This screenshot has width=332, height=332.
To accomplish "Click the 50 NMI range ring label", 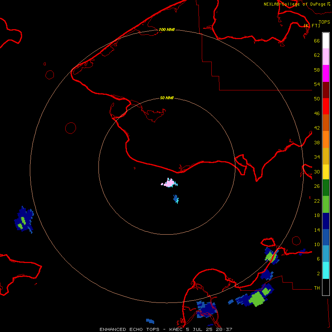I will coord(167,98).
